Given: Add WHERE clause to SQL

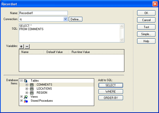Looking at the screenshot, I should [111, 92].
